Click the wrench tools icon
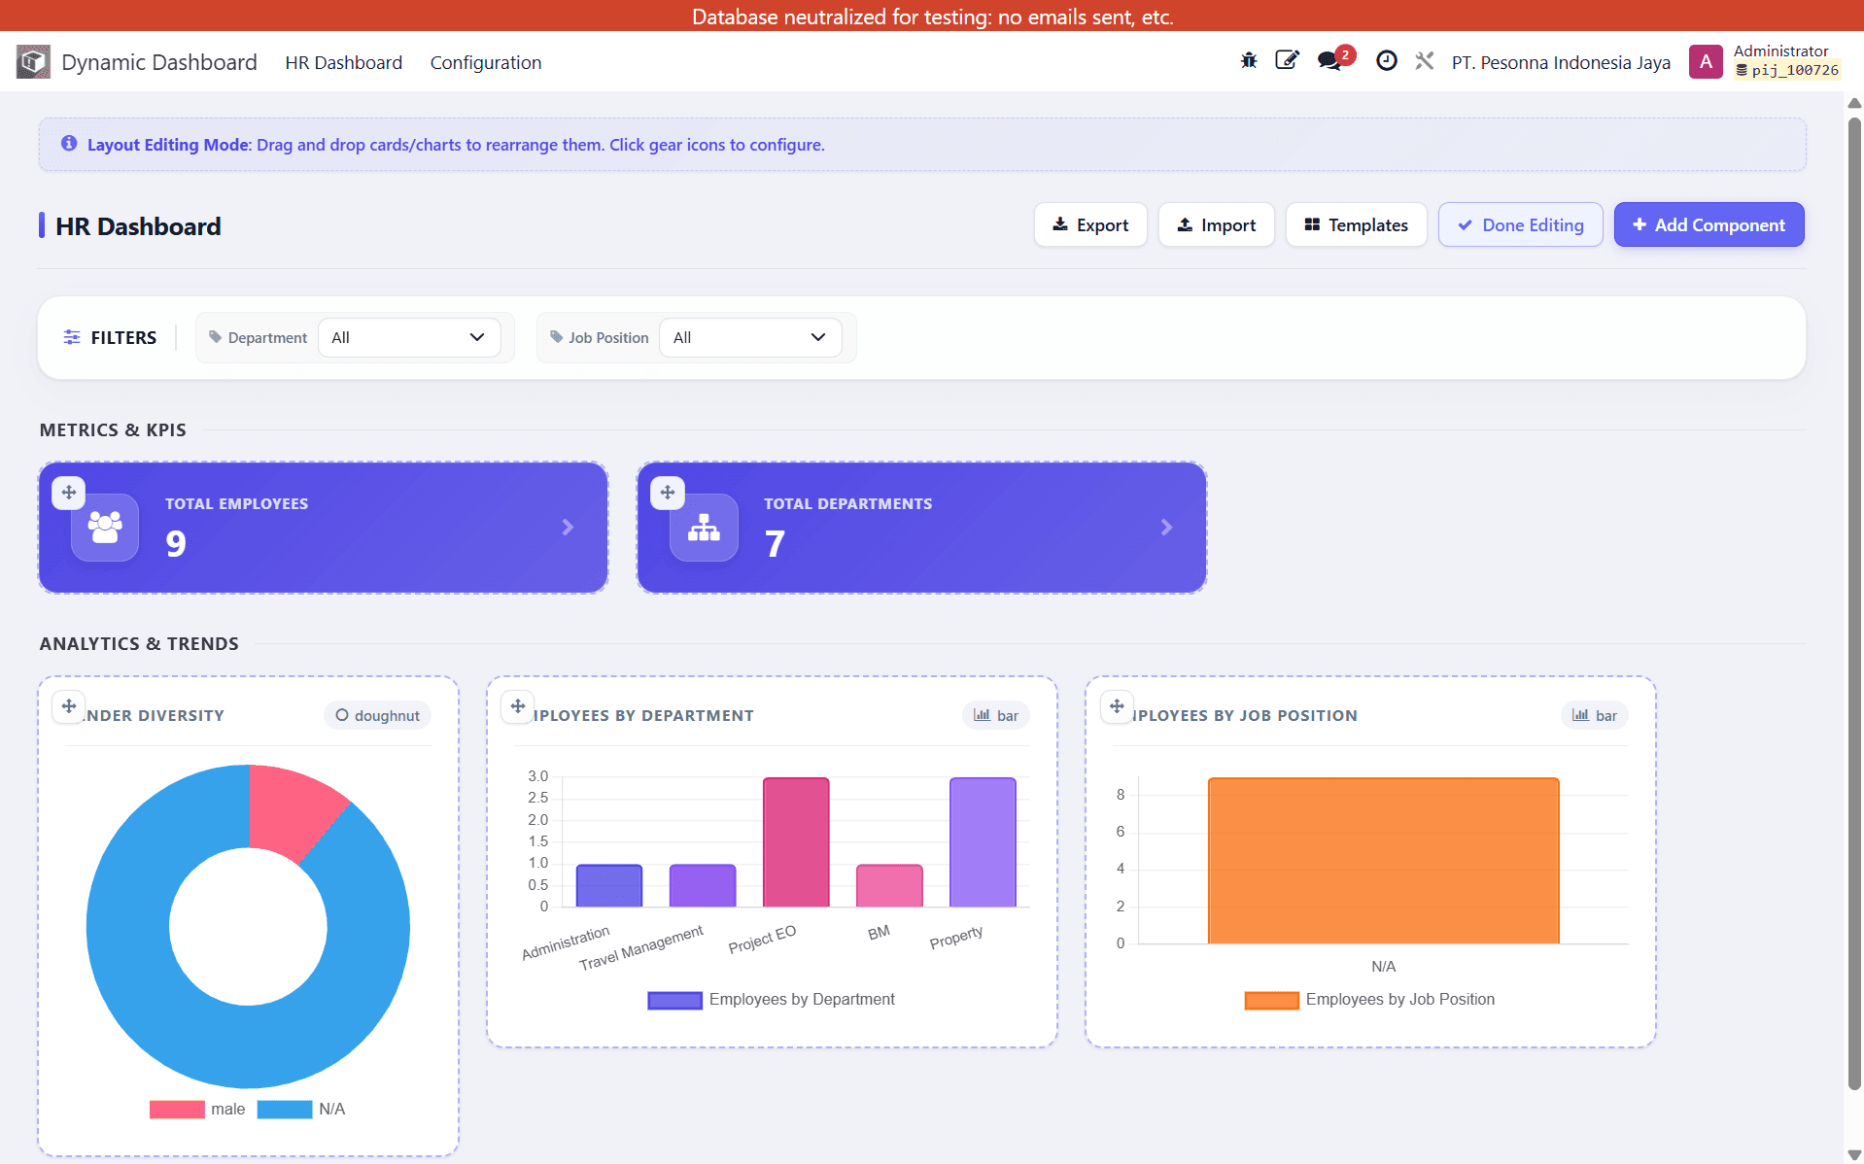This screenshot has height=1164, width=1864. tap(1425, 61)
